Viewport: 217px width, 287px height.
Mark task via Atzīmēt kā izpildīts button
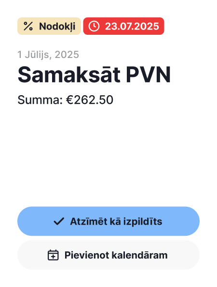coord(108,221)
